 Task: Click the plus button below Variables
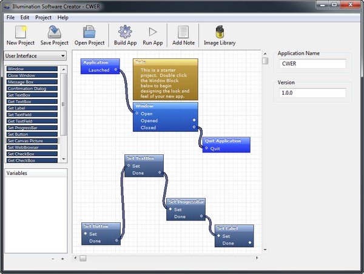point(62,259)
